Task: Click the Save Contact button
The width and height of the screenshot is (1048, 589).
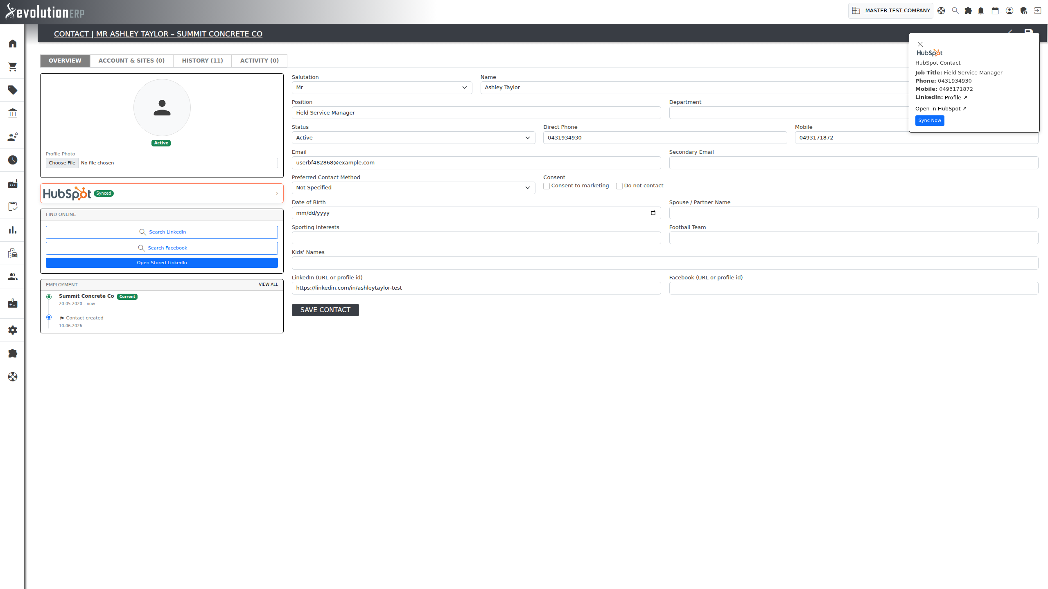Action: 325,310
